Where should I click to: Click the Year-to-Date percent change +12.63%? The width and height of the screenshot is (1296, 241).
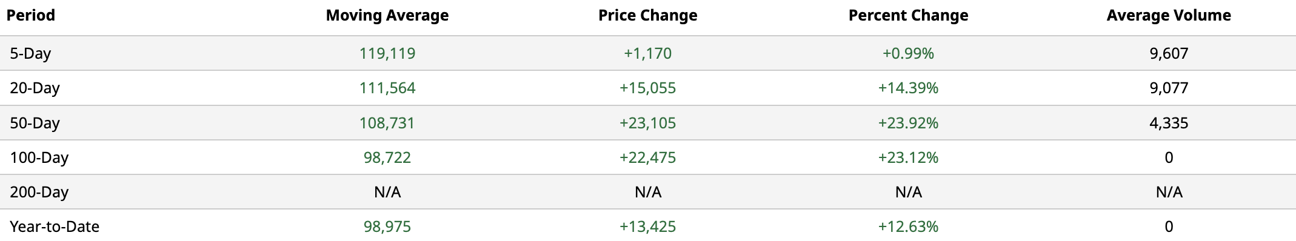[x=909, y=227]
